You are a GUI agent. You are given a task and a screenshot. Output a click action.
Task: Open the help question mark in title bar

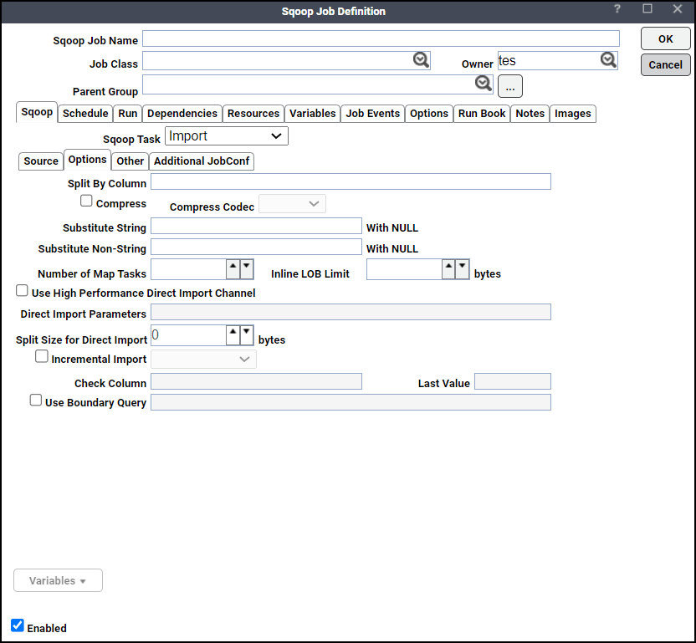617,9
